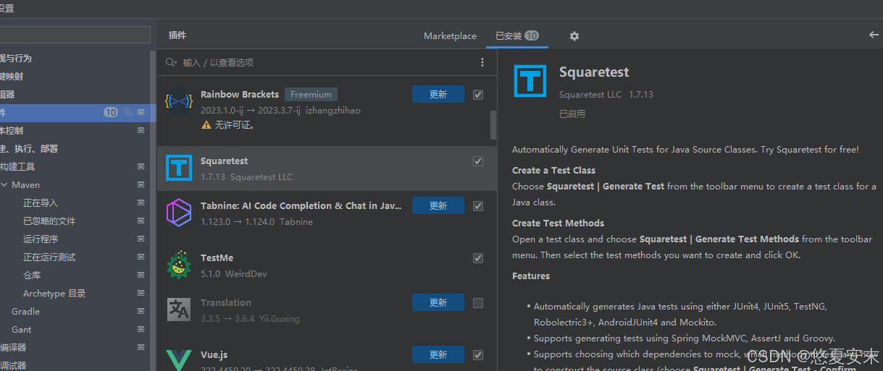Click the project-level icon beside Maven

click(141, 184)
